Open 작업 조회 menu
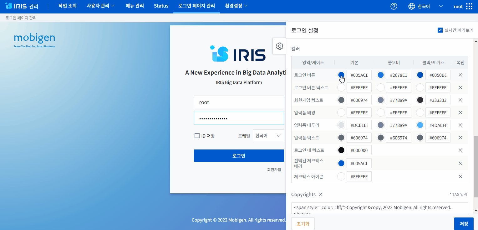This screenshot has height=230, width=478. point(67,6)
